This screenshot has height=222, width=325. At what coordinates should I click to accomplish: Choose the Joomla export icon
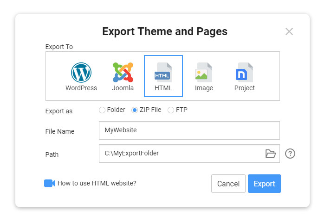pyautogui.click(x=123, y=73)
